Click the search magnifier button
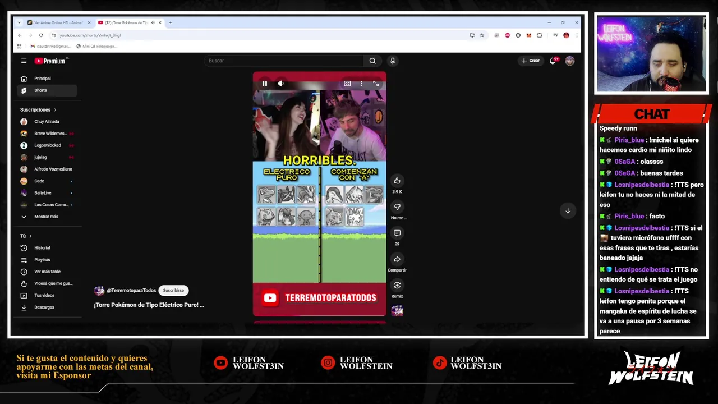Screen dimensions: 718x404 pos(372,61)
